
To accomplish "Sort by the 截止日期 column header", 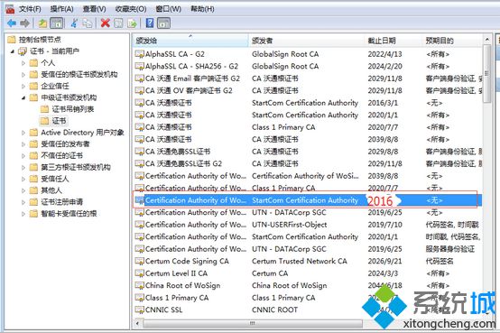I will click(x=394, y=41).
